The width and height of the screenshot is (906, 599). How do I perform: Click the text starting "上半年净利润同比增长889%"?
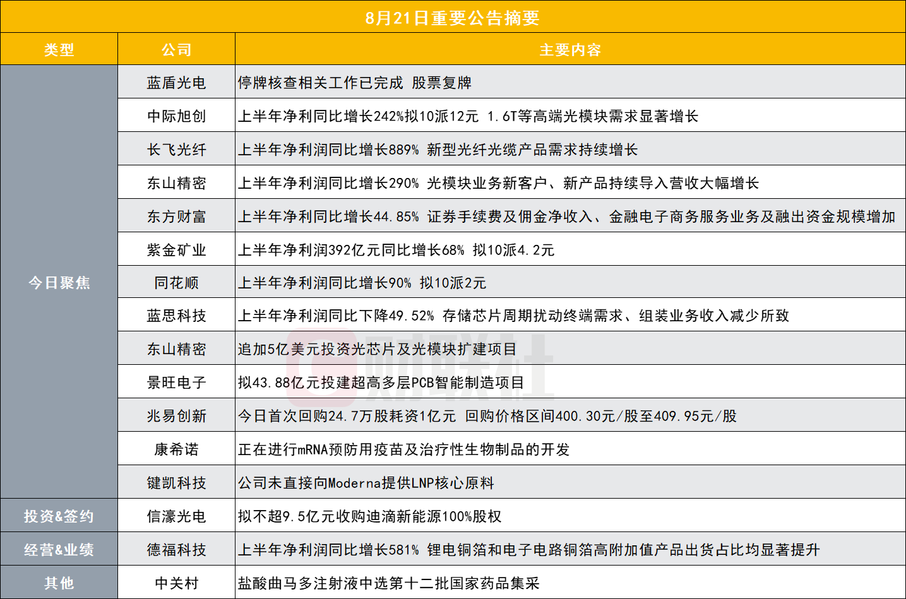[438, 150]
